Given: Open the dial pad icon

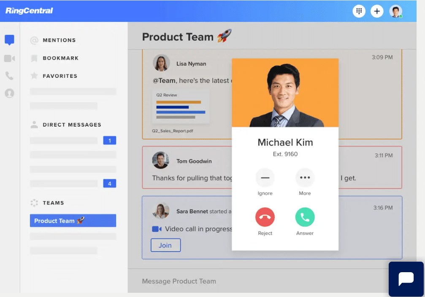Looking at the screenshot, I should pyautogui.click(x=359, y=11).
